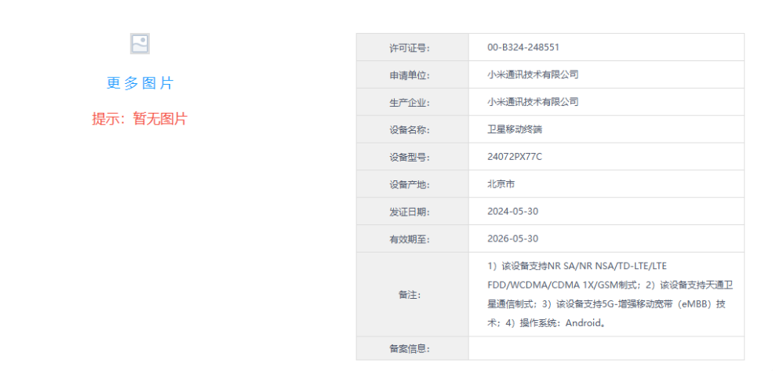The image size is (776, 378).
Task: Click the model number 24072PX77C
Action: tap(515, 157)
